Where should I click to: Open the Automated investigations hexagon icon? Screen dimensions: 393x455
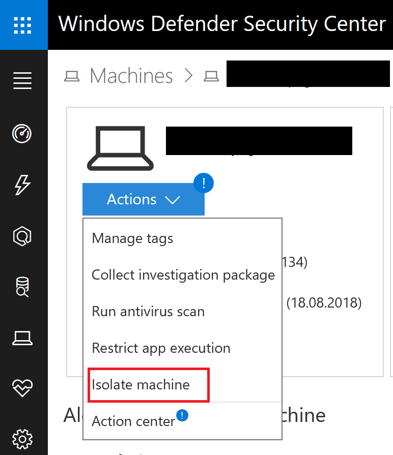tap(22, 236)
